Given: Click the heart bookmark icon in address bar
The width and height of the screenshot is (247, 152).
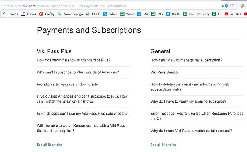Looking at the screenshot, I should pos(232,6).
